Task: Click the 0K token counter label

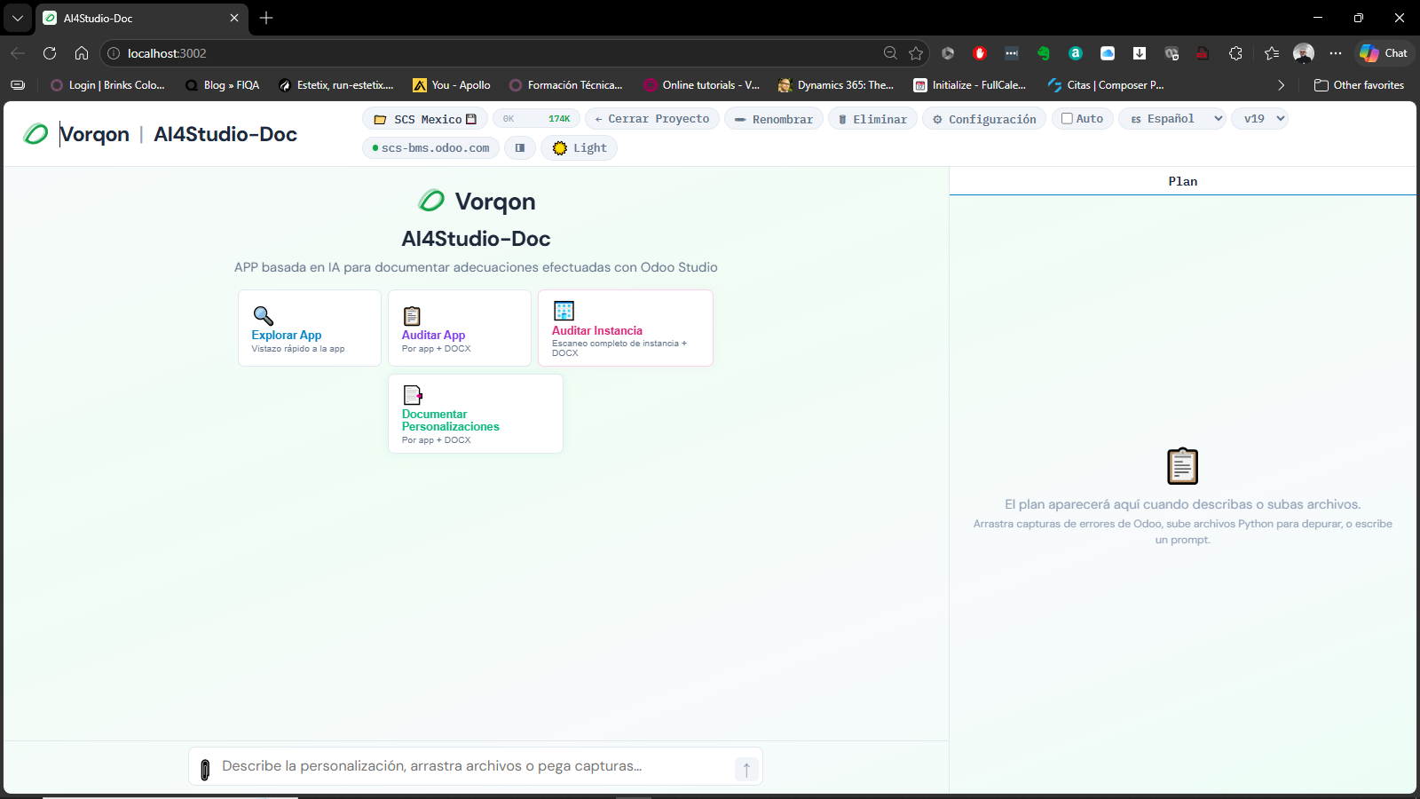Action: (509, 119)
